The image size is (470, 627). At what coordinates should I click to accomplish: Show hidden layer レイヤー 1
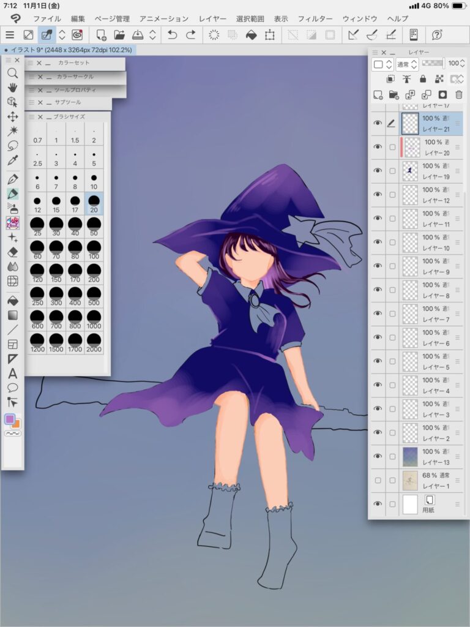378,480
